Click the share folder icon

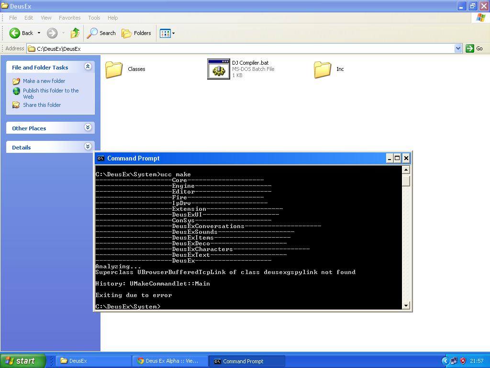coord(16,105)
